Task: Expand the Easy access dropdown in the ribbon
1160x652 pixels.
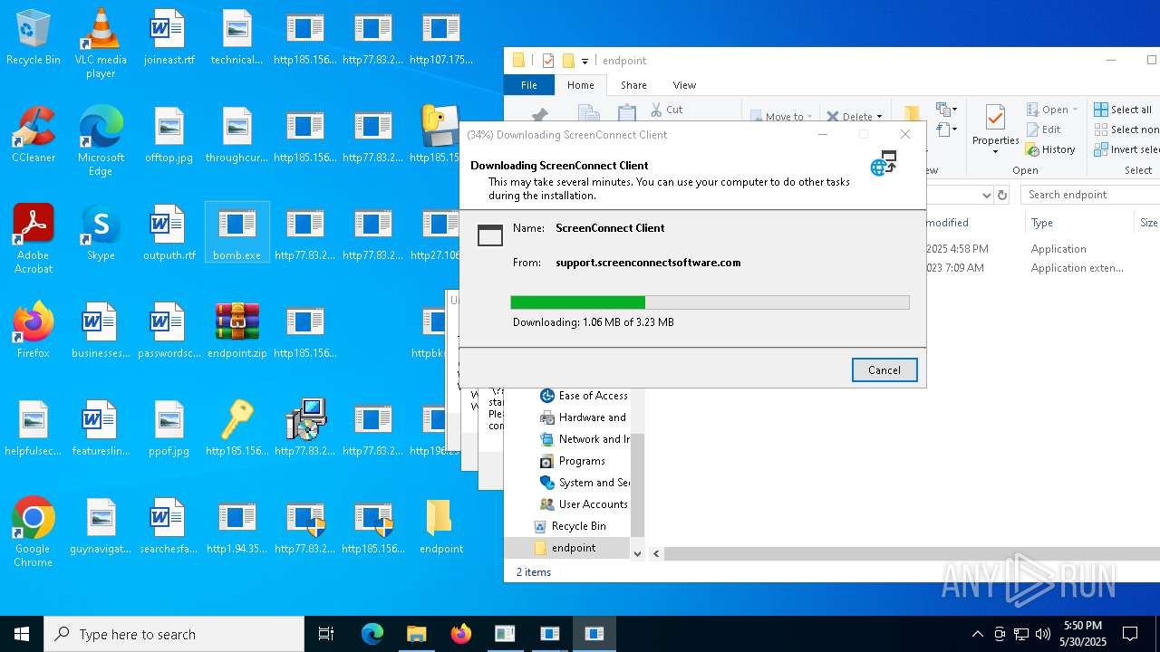Action: [x=947, y=129]
